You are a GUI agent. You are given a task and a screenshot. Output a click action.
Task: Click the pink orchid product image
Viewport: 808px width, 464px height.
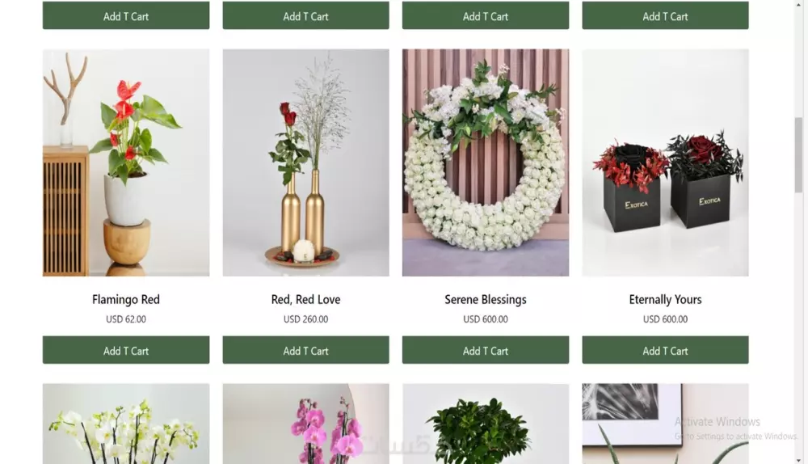pyautogui.click(x=305, y=424)
